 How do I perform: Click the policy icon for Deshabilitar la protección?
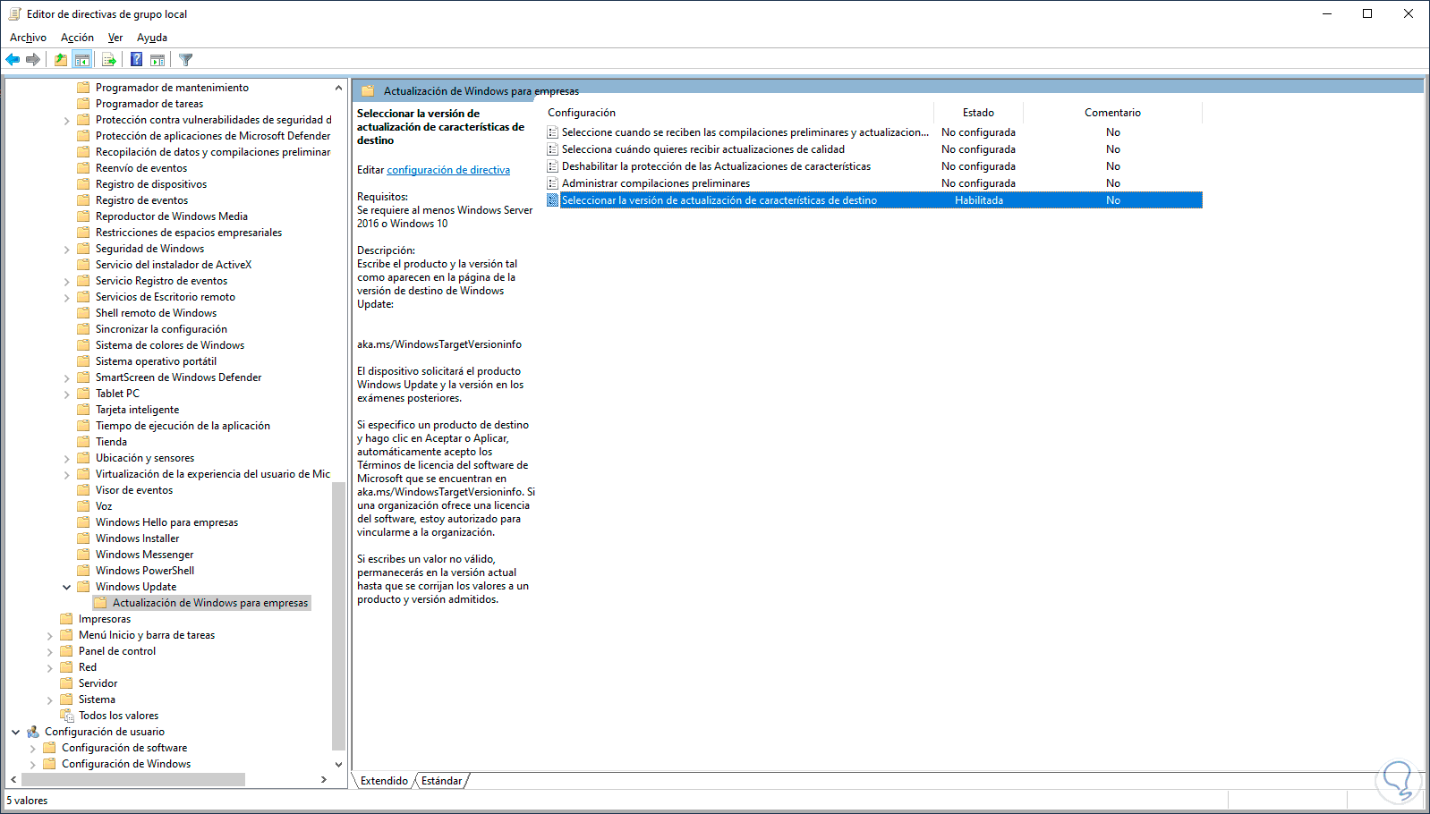(553, 166)
